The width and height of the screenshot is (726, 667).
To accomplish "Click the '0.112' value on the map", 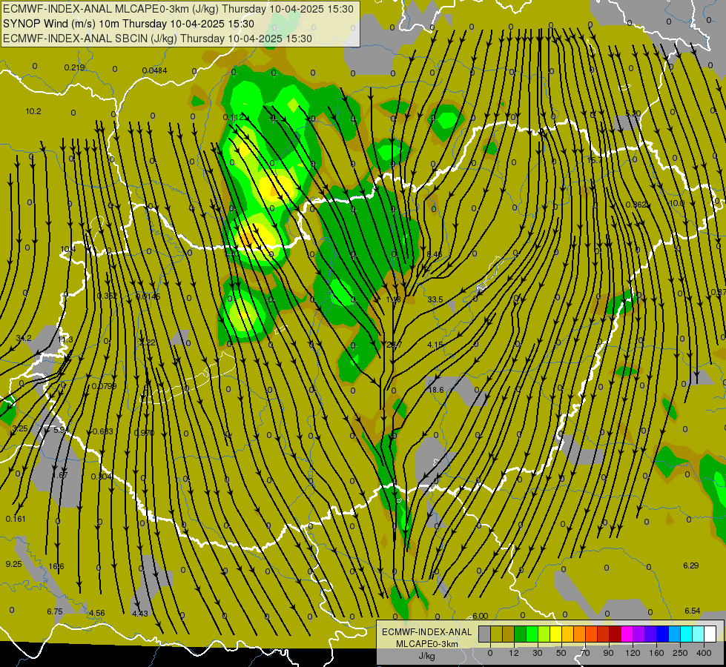I will pos(234,117).
